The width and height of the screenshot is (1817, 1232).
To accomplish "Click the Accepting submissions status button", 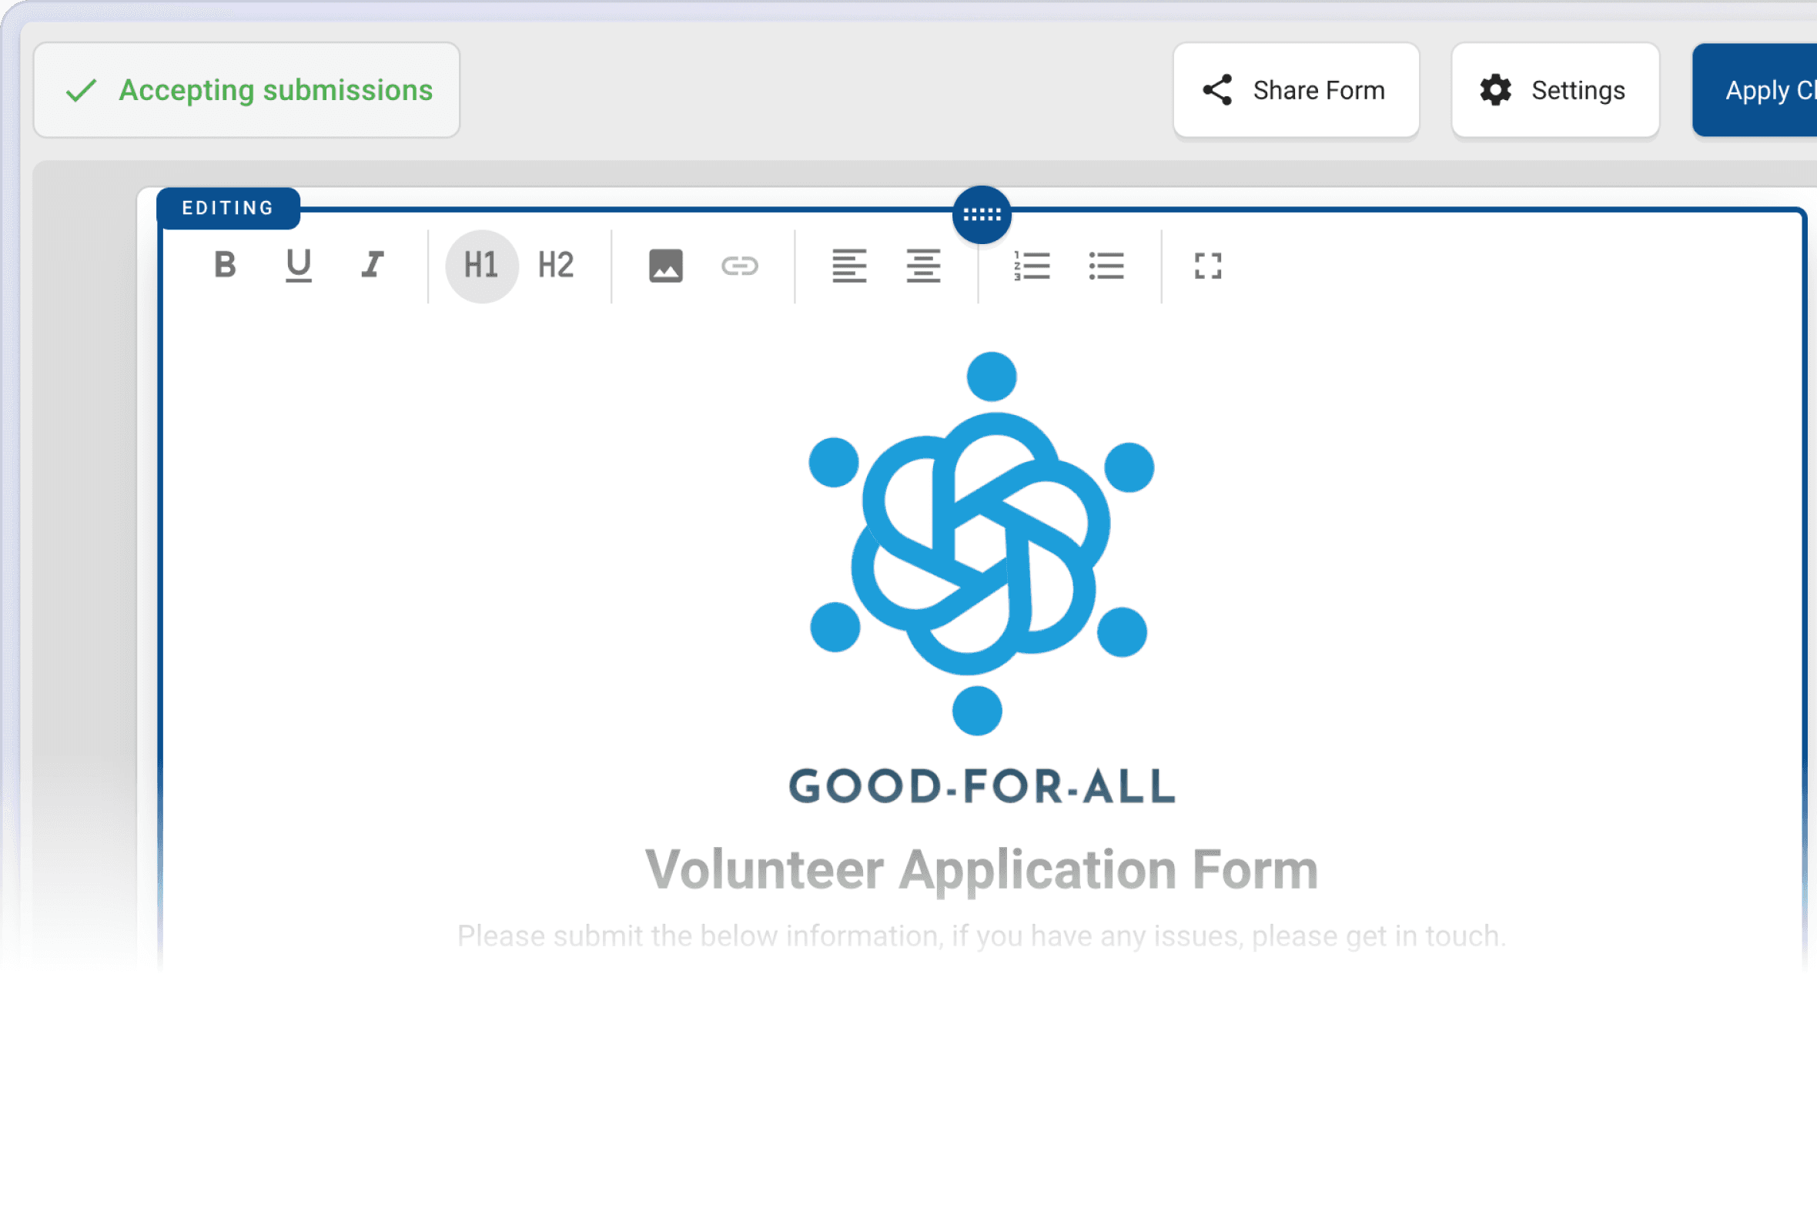I will coord(247,91).
